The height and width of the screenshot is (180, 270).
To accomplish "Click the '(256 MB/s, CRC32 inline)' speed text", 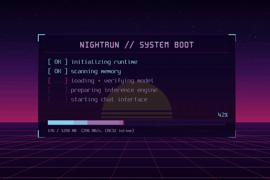I will point(108,131).
